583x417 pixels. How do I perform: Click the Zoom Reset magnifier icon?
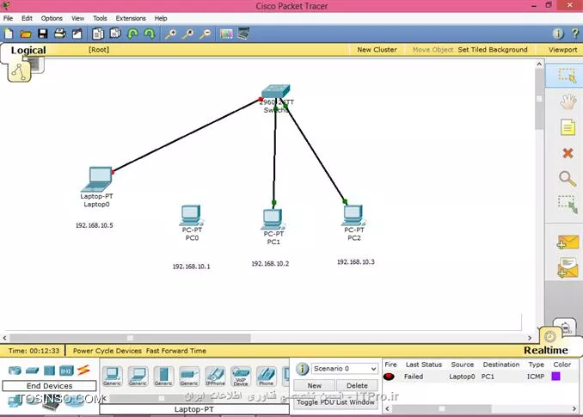point(188,34)
